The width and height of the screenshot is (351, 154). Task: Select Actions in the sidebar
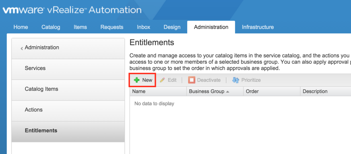point(68,111)
